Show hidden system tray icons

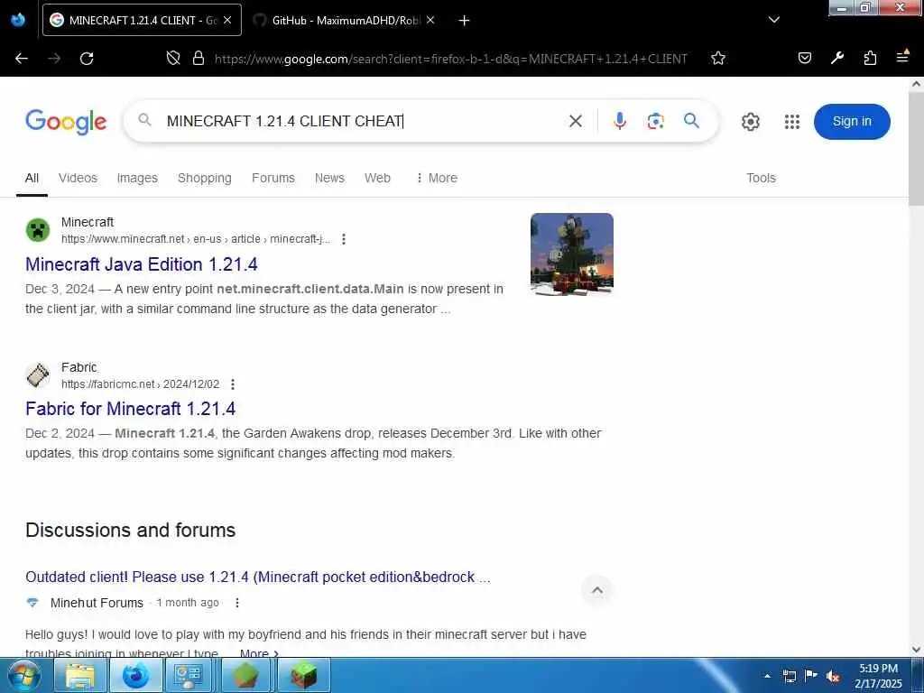[767, 676]
